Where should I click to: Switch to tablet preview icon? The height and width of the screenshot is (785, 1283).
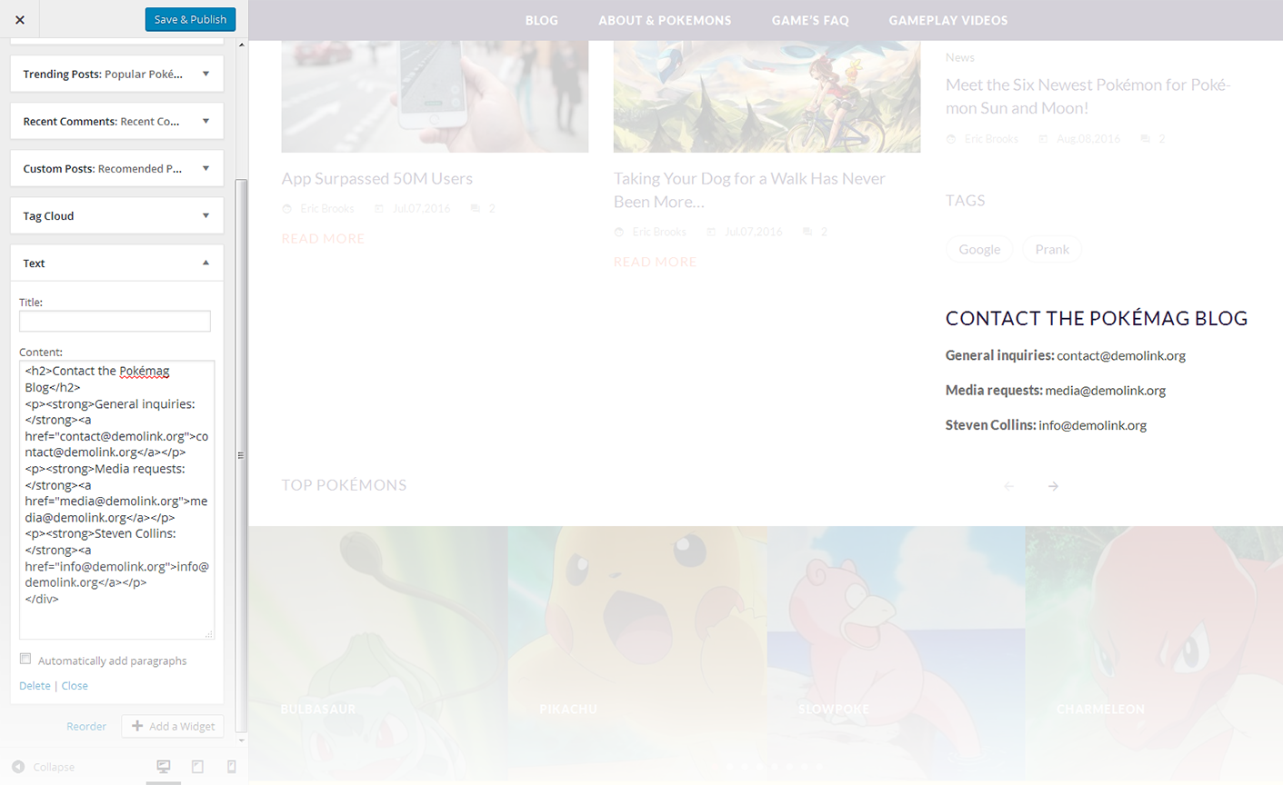tap(197, 767)
